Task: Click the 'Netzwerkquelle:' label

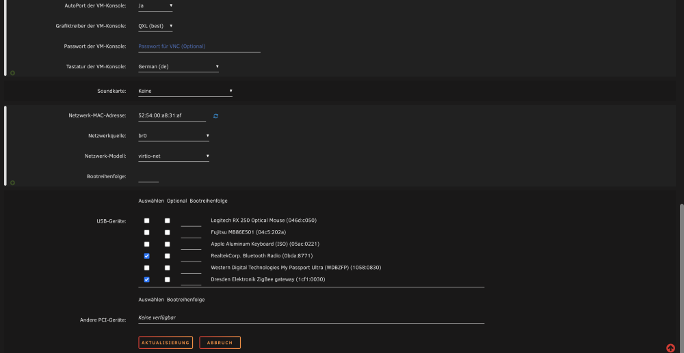Action: coord(107,136)
